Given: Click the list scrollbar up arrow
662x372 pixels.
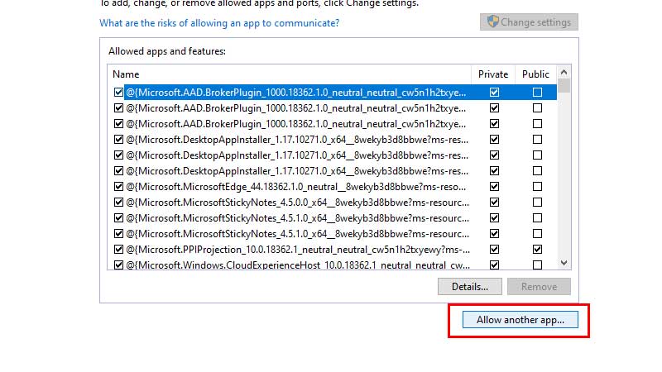Looking at the screenshot, I should (564, 72).
